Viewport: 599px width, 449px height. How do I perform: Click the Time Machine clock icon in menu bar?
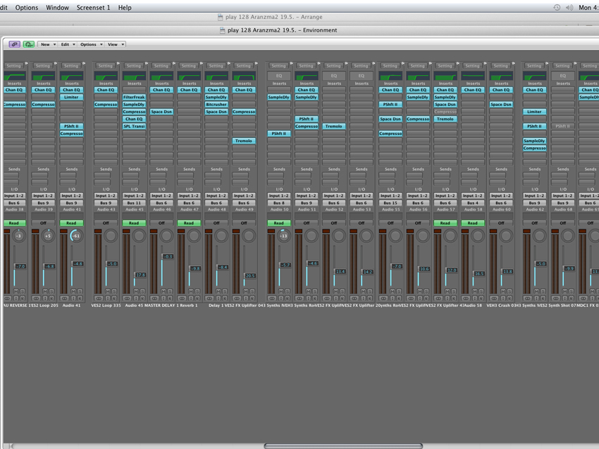[x=557, y=7]
